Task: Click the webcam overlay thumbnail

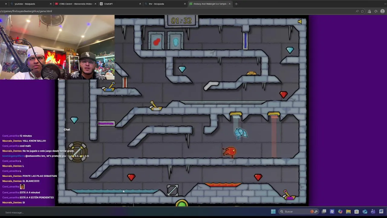Action: [x=57, y=47]
